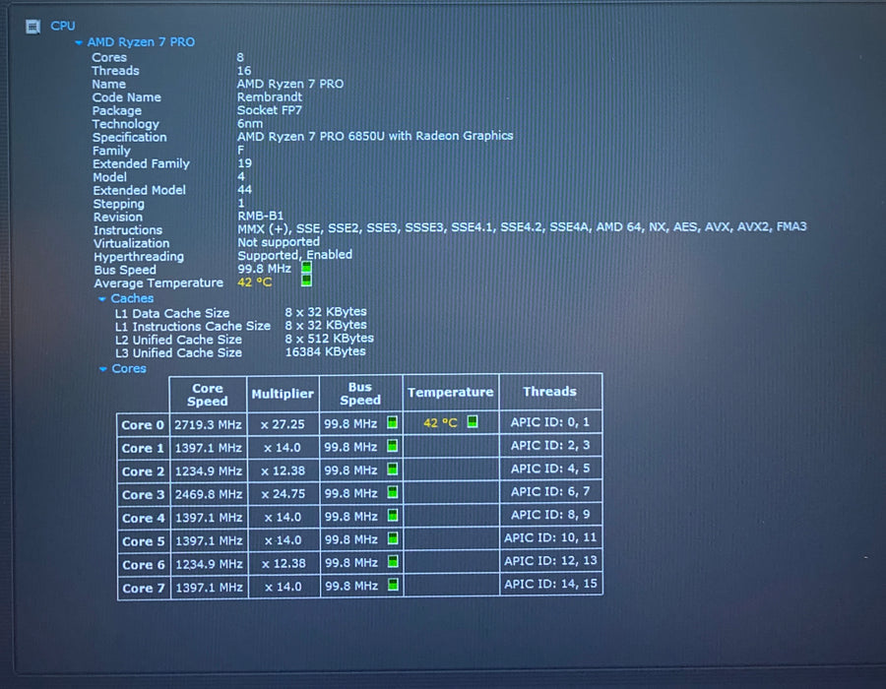Click the Temperature column header
The image size is (886, 689).
(450, 392)
